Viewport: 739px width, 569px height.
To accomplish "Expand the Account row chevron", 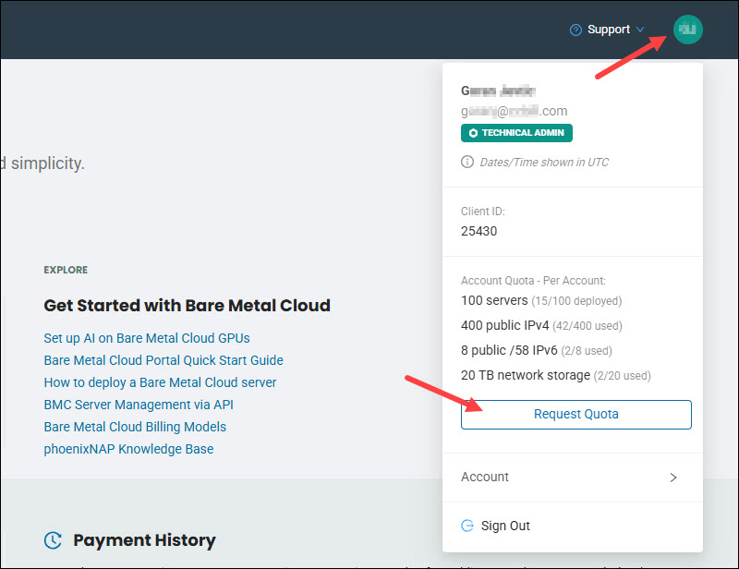I will pyautogui.click(x=674, y=477).
